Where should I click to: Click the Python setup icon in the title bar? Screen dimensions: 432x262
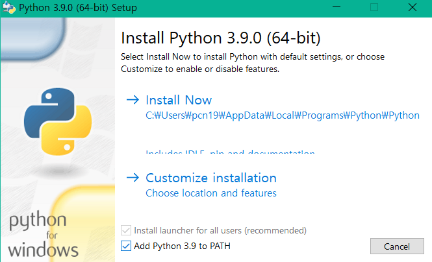8,7
